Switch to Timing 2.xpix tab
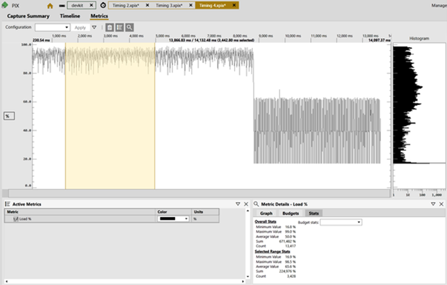 pos(126,5)
